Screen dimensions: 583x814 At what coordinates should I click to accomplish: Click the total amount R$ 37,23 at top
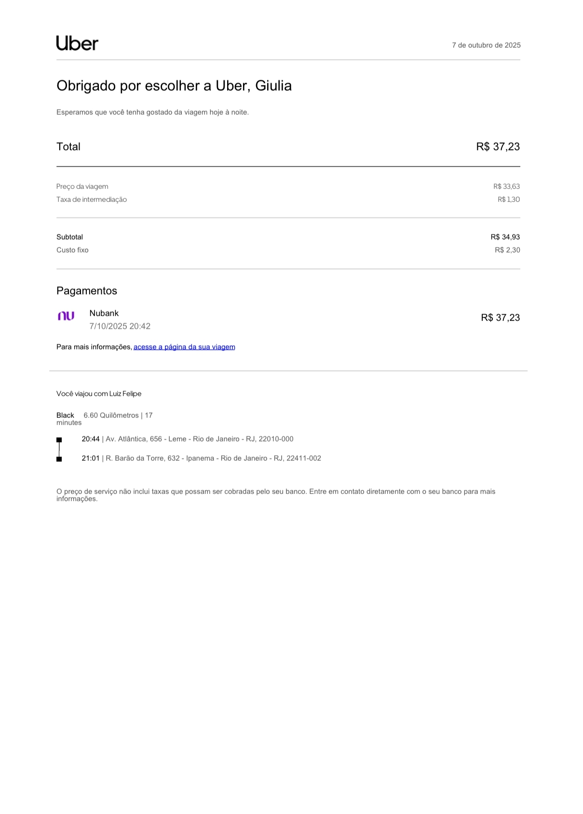(x=498, y=147)
